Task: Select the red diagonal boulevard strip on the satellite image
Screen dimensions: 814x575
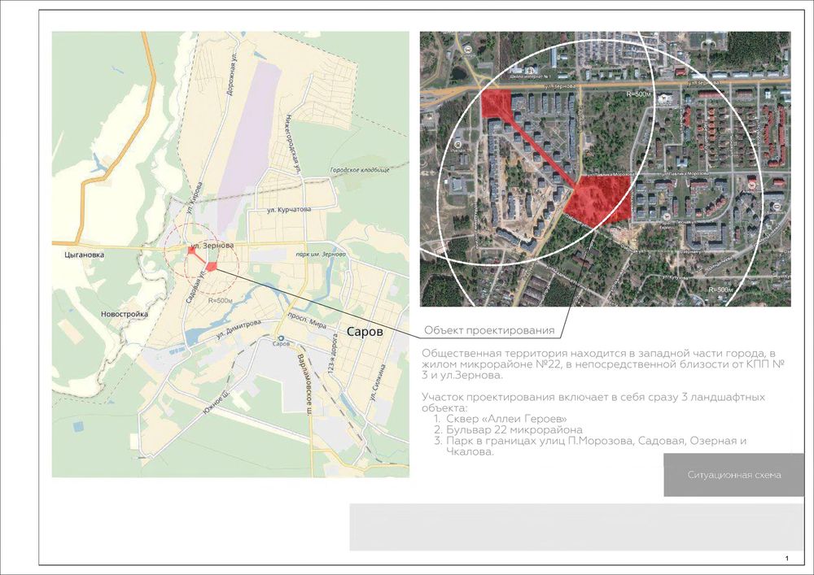Action: [x=540, y=148]
